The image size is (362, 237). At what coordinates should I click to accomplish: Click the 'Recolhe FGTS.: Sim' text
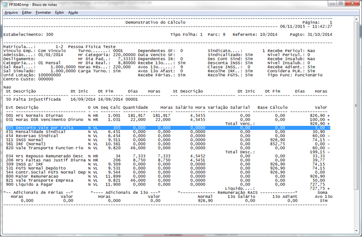click(x=230, y=75)
